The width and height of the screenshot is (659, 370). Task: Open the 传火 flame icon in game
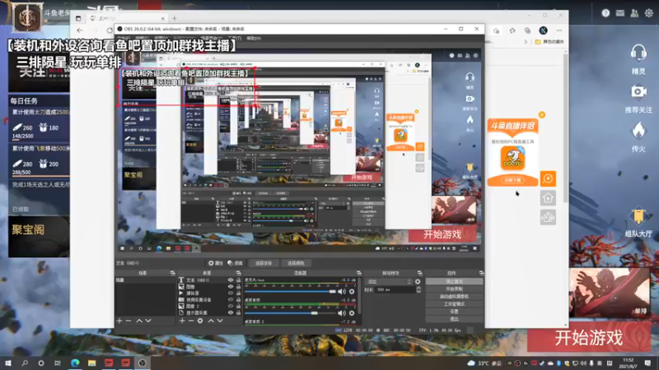[x=638, y=131]
